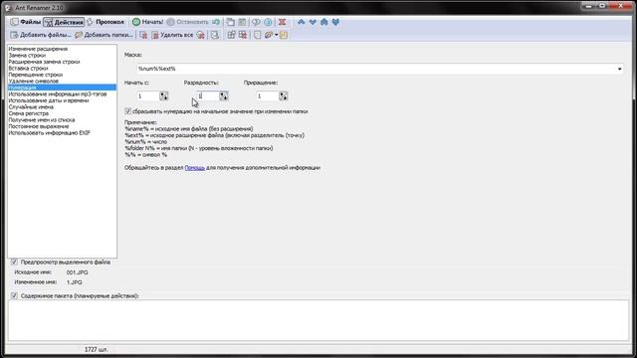Click the remove-selected icon before Удалить все
Image resolution: width=637 pixels, height=358 pixels.
(143, 36)
